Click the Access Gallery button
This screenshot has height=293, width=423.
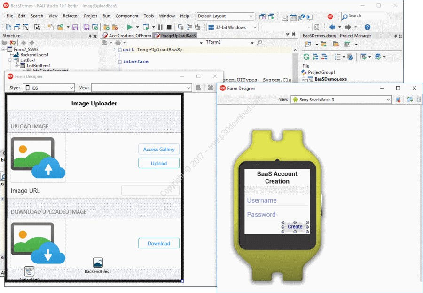click(x=159, y=150)
